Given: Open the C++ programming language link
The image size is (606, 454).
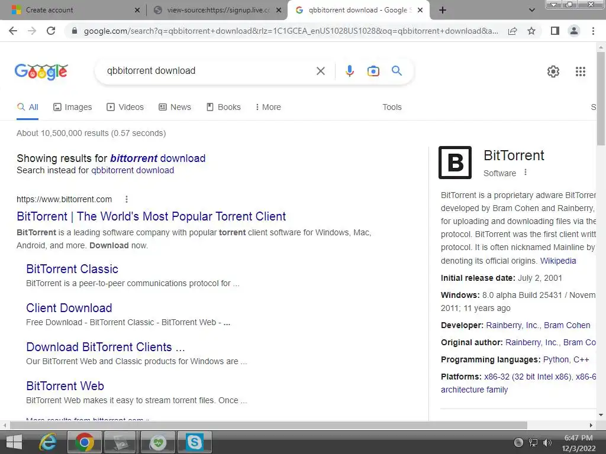Looking at the screenshot, I should [x=581, y=360].
